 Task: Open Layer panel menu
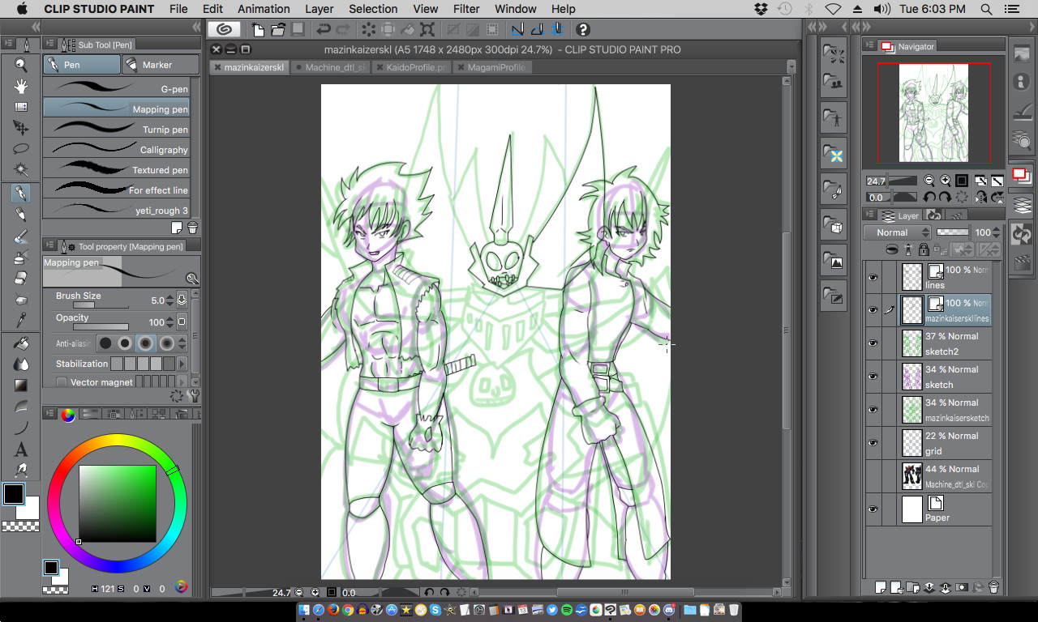click(869, 215)
